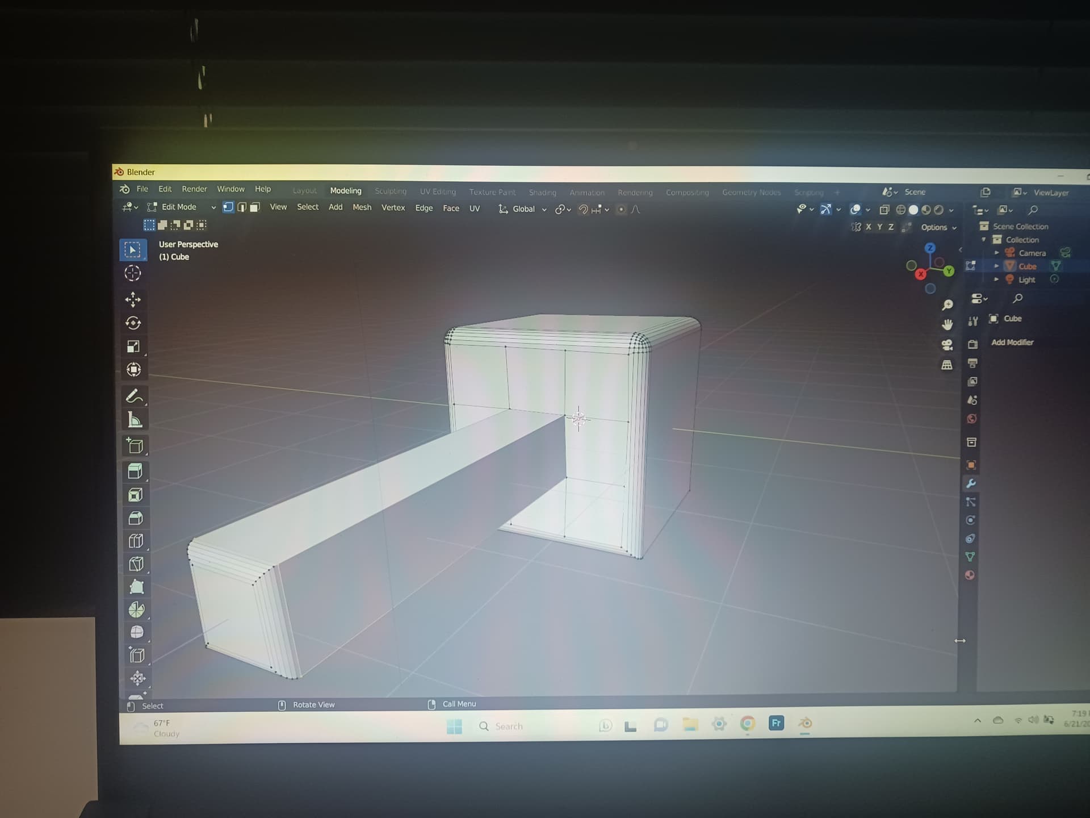Activate the Annotate tool
This screenshot has width=1090, height=818.
tap(133, 397)
